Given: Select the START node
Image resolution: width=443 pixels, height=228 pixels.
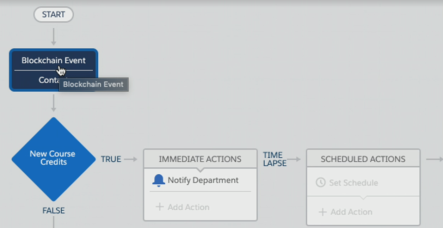Looking at the screenshot, I should [x=54, y=15].
